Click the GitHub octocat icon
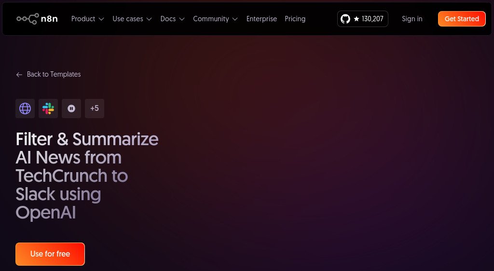Image resolution: width=494 pixels, height=271 pixels. tap(345, 19)
